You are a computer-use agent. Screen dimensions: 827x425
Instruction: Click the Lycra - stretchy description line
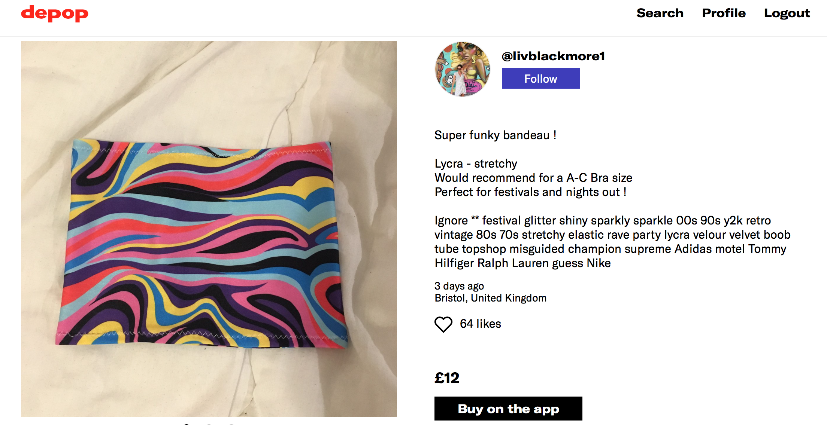point(476,163)
